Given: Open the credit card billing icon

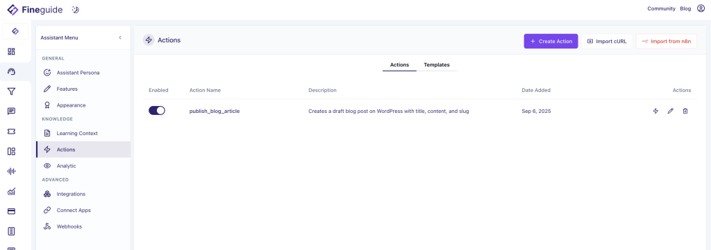Looking at the screenshot, I should tap(12, 211).
